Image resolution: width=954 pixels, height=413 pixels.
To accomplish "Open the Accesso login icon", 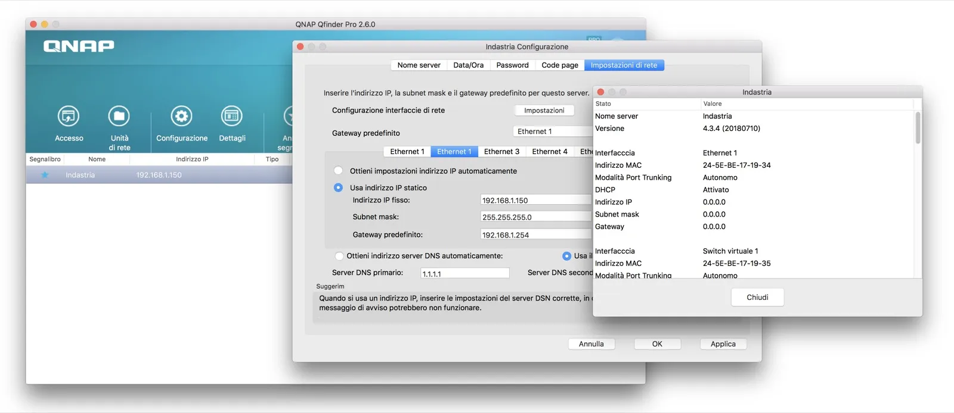I will pyautogui.click(x=69, y=116).
